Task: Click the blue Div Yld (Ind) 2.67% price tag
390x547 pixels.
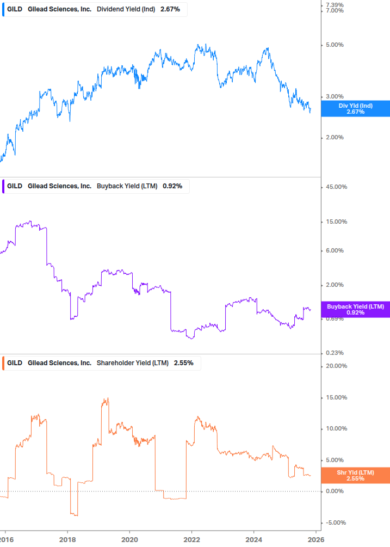Action: point(356,108)
